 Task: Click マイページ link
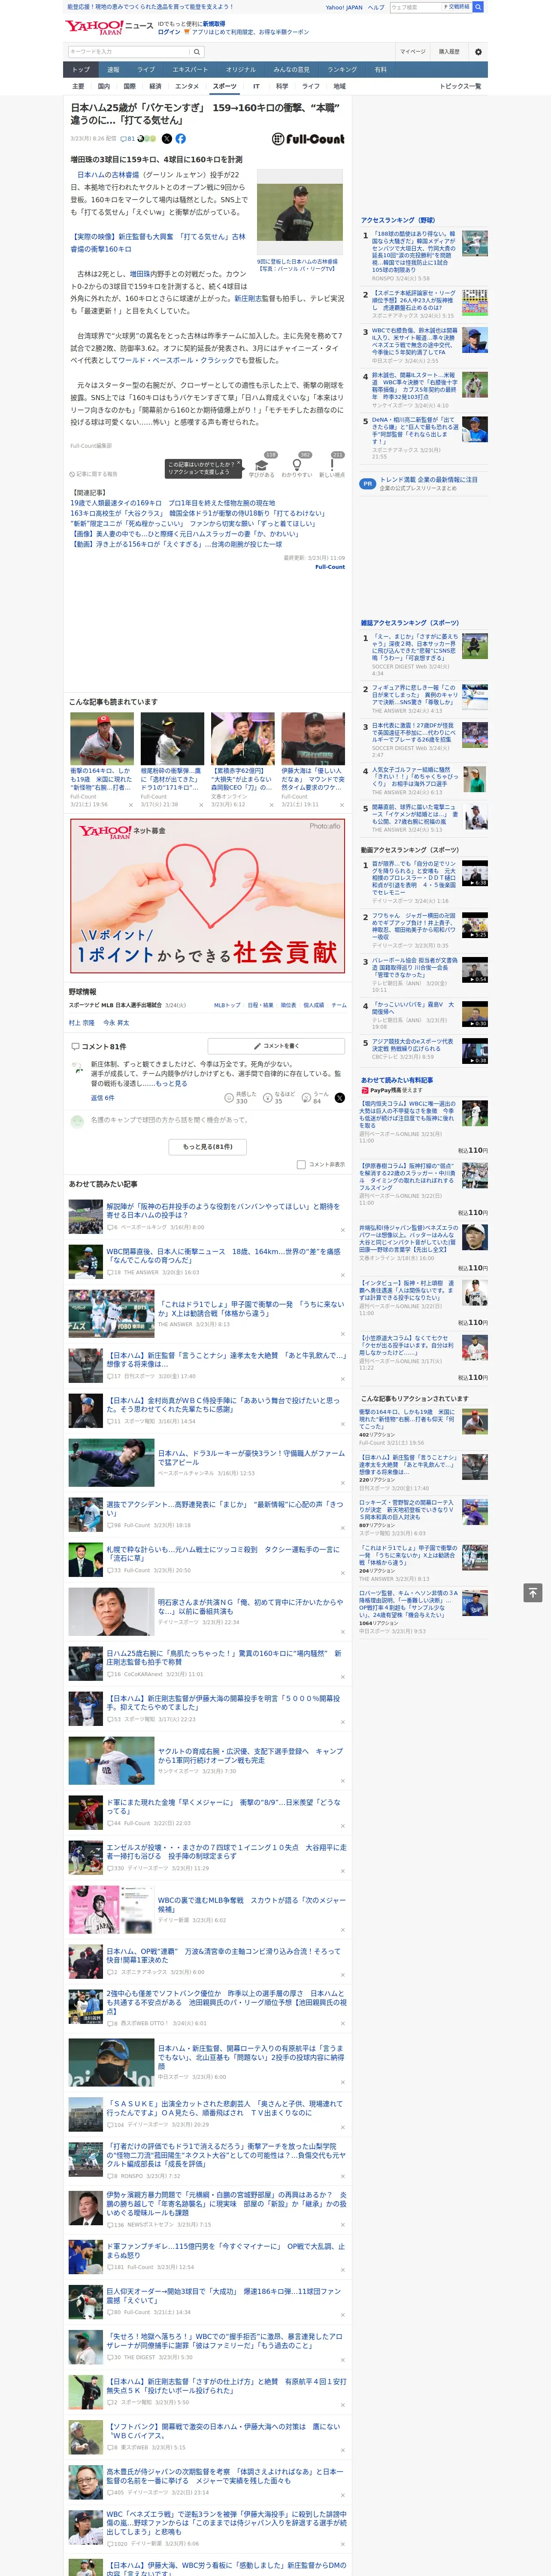413,52
